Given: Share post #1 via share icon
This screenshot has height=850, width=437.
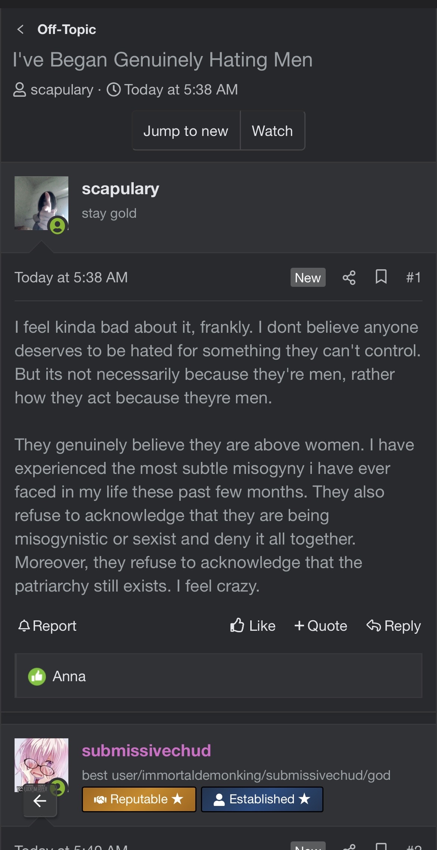Looking at the screenshot, I should click(x=349, y=277).
